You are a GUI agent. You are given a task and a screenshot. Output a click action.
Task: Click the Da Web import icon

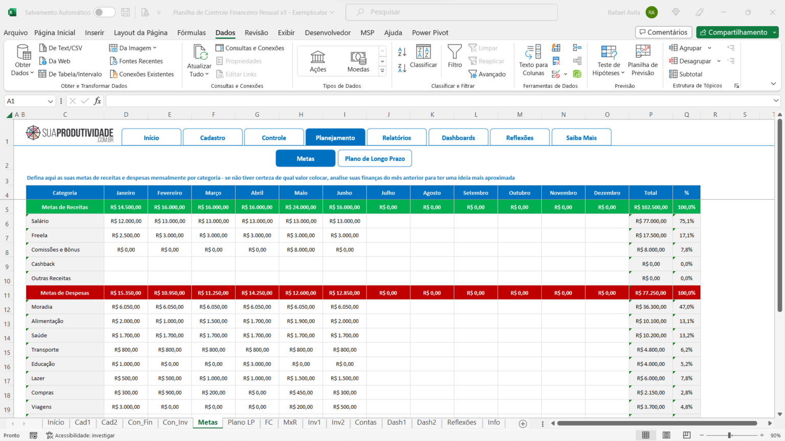click(43, 61)
